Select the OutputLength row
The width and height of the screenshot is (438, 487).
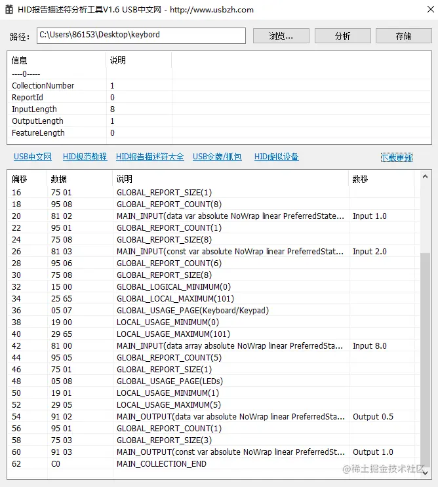(x=219, y=121)
